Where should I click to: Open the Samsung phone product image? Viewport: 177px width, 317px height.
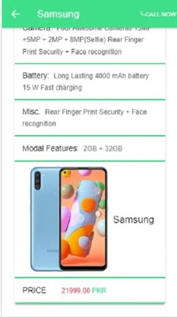pyautogui.click(x=69, y=219)
